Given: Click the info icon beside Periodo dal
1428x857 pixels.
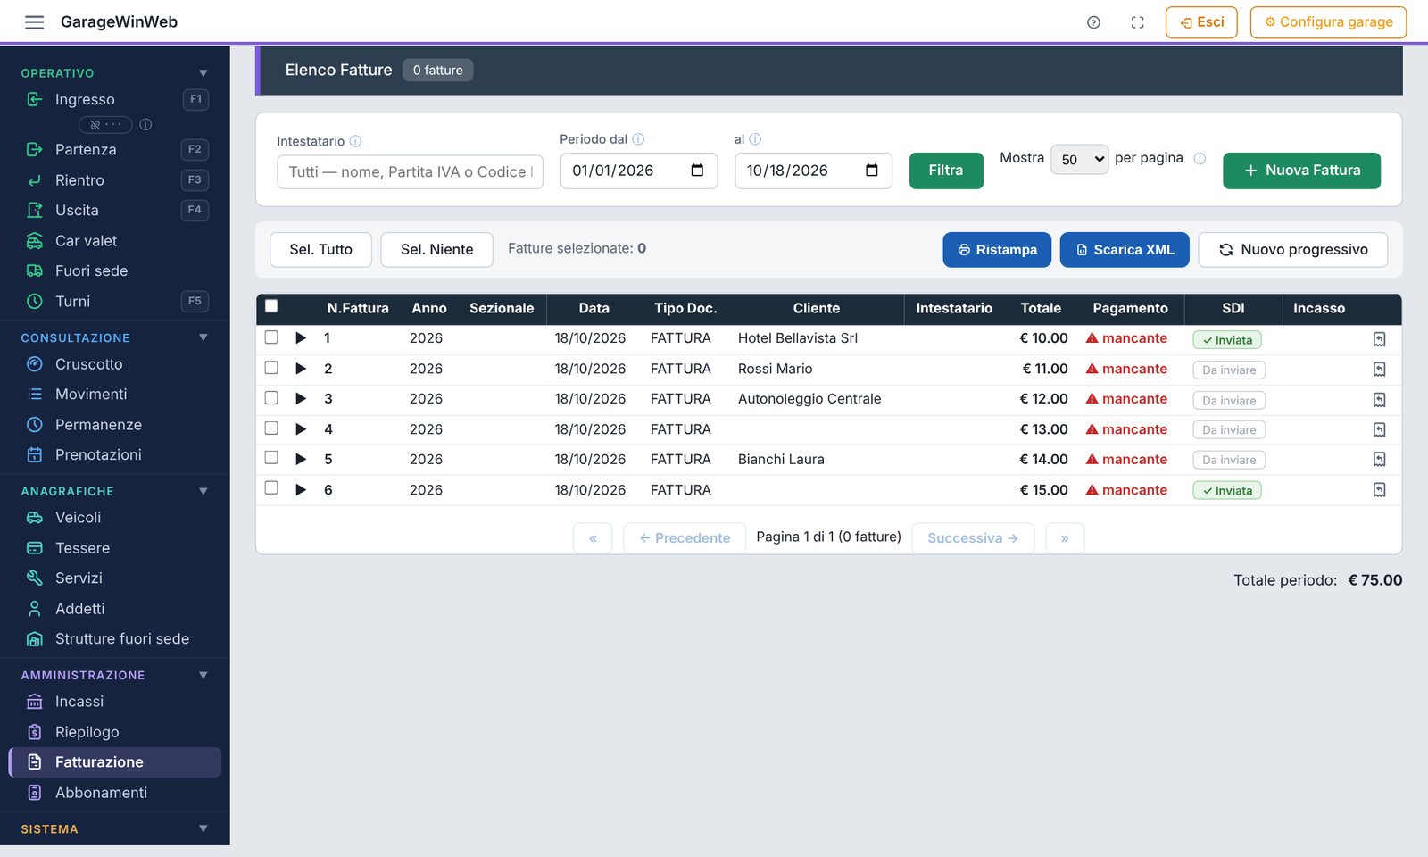Looking at the screenshot, I should [x=638, y=139].
